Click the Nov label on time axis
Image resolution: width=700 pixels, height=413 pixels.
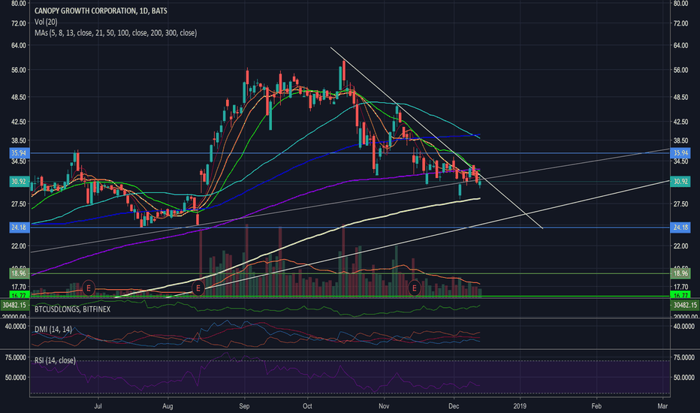click(x=384, y=405)
